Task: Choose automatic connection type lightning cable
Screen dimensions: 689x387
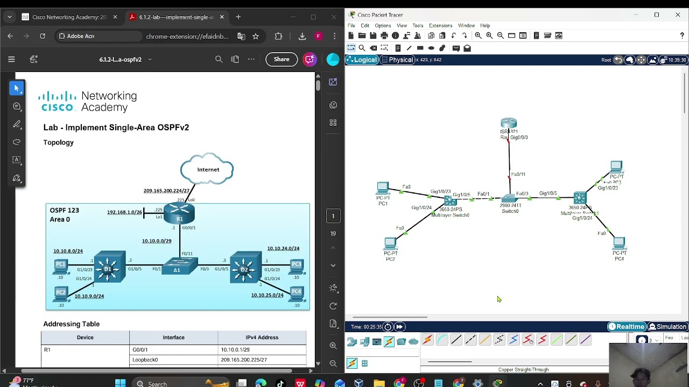Action: [427, 340]
